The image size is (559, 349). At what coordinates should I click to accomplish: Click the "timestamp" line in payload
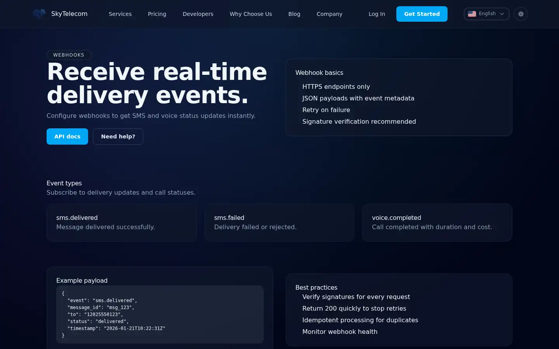pos(116,328)
